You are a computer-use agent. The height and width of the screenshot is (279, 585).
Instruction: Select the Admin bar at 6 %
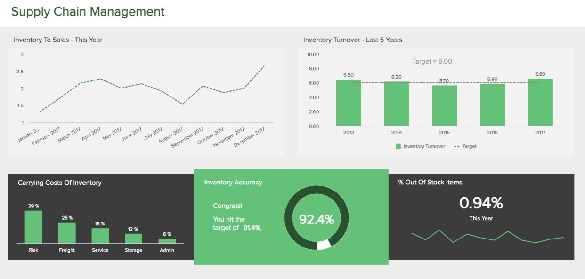tap(167, 240)
